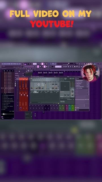This screenshot has height=182, width=102.
Task: Click the 1:19 song time display
Action: (53, 64)
